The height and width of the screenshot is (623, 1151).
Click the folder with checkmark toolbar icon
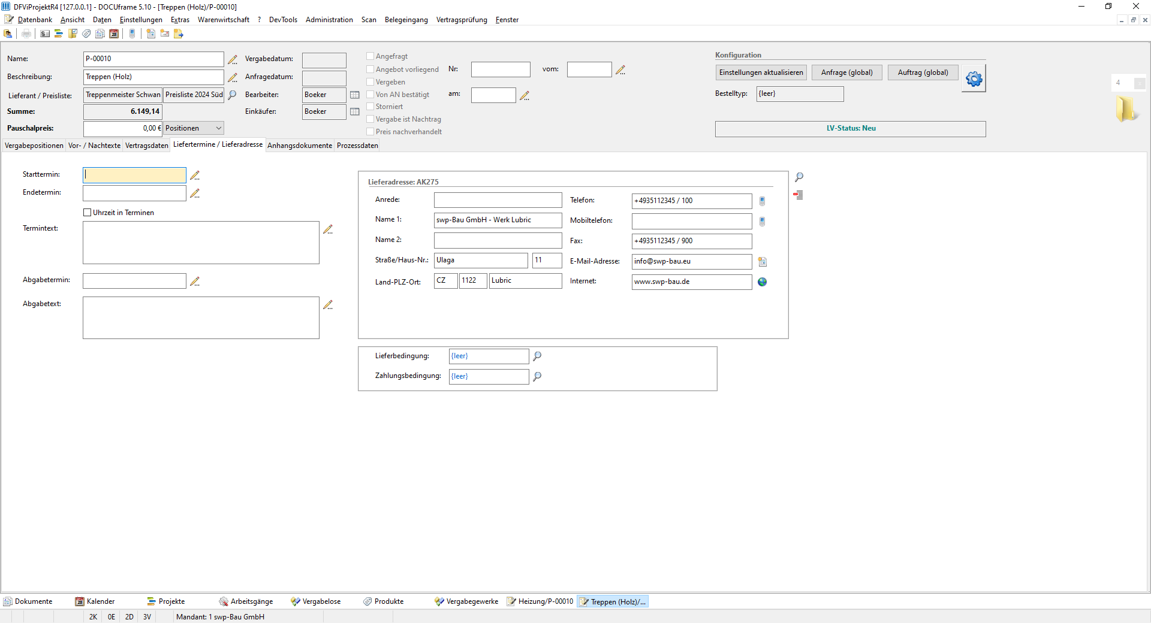point(73,34)
